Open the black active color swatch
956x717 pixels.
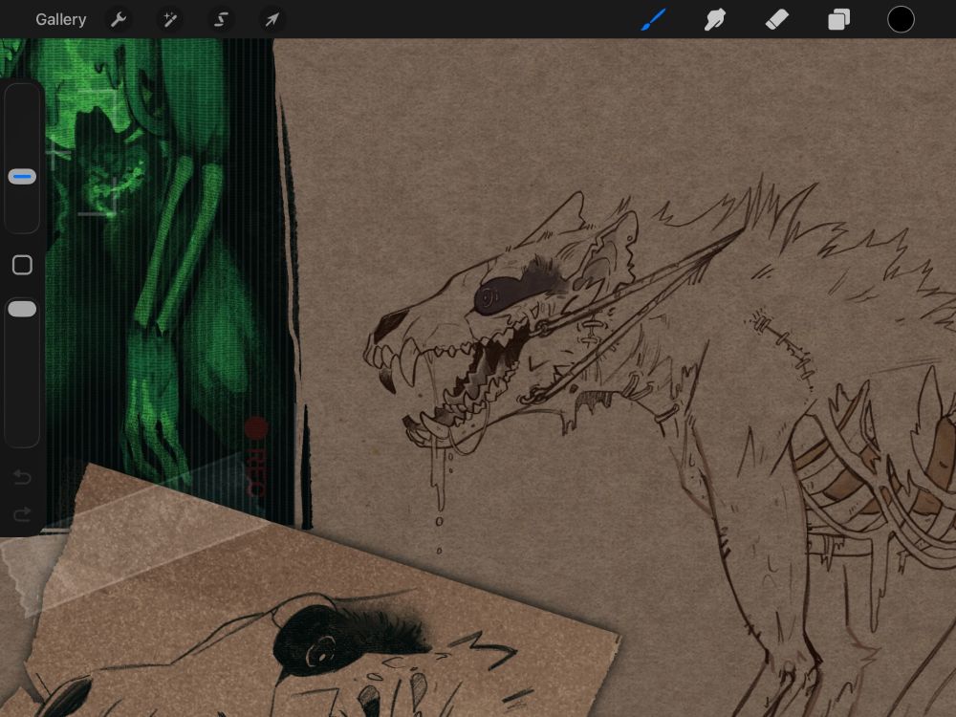(x=901, y=19)
